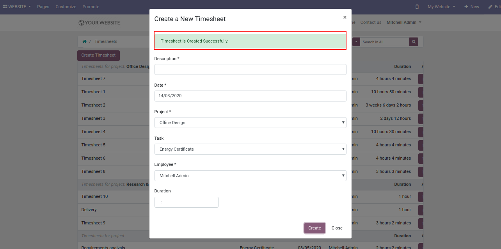501x249 pixels.
Task: Expand the Project dropdown showing Office Design
Action: coord(250,123)
